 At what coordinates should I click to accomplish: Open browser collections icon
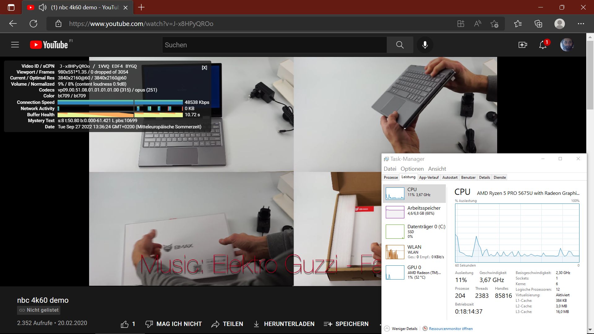click(538, 24)
